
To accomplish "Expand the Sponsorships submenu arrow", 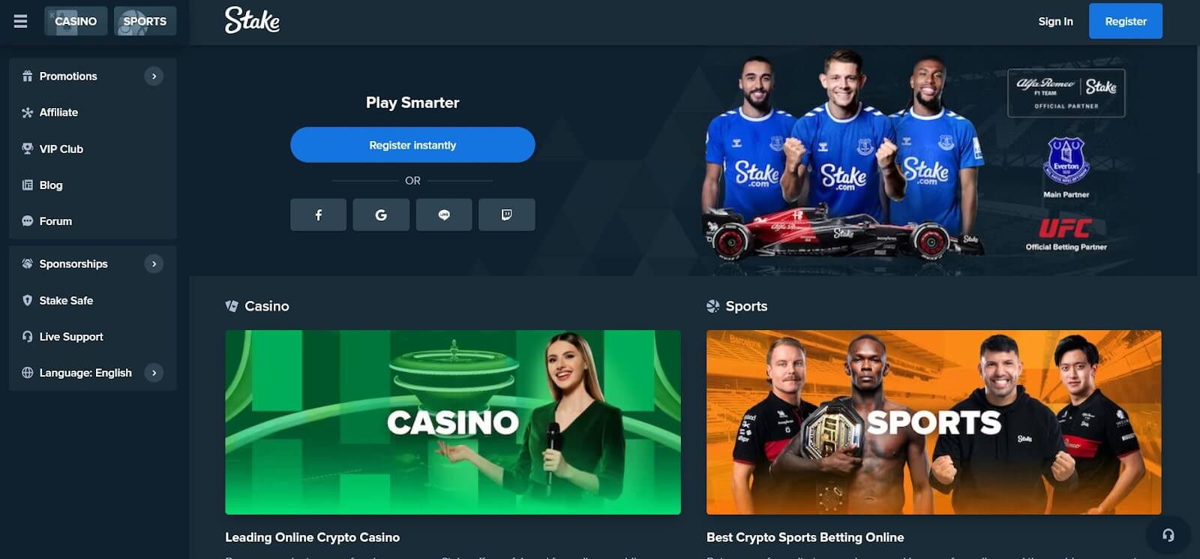I will pyautogui.click(x=154, y=263).
